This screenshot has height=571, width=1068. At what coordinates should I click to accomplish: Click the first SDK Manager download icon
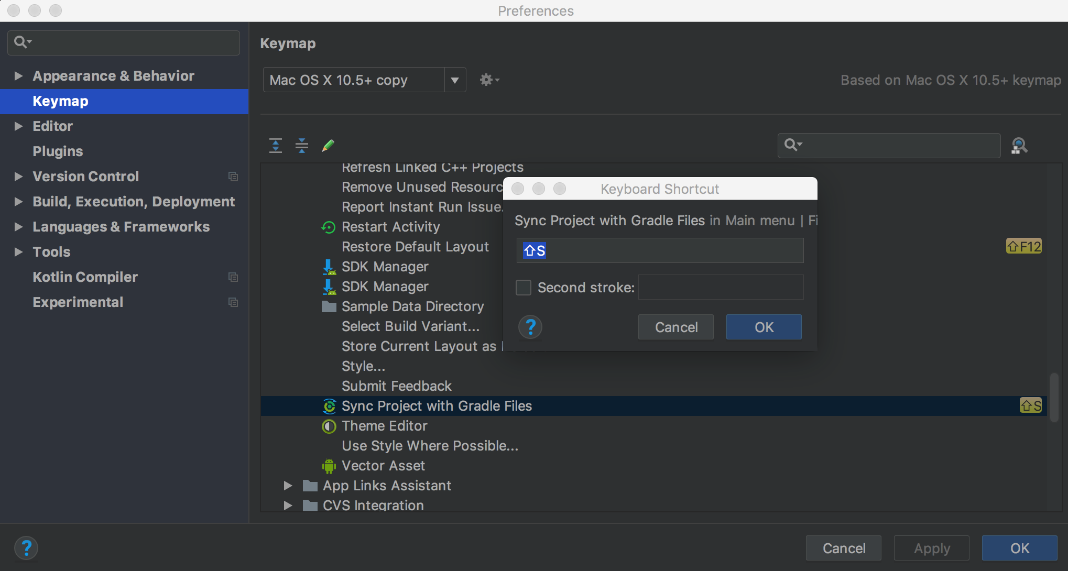[329, 267]
